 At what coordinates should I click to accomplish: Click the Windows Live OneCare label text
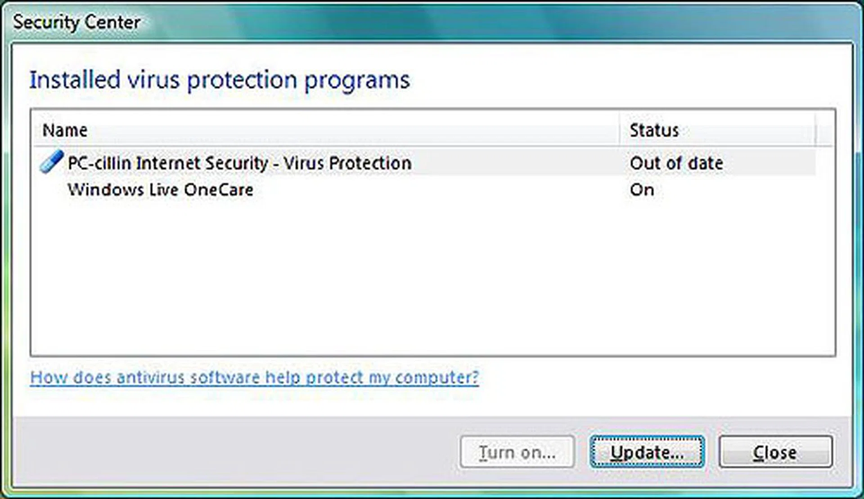(161, 189)
